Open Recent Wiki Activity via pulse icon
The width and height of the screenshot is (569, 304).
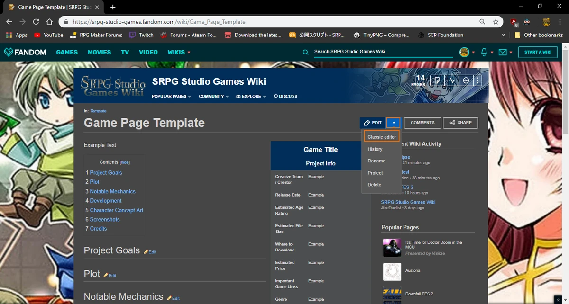tap(451, 80)
